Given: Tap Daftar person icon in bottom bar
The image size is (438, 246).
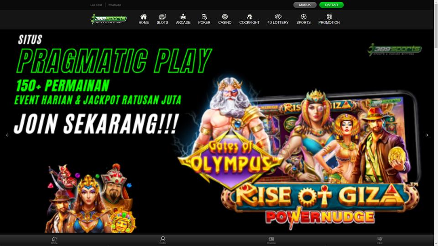Looking at the screenshot, I should click(163, 240).
